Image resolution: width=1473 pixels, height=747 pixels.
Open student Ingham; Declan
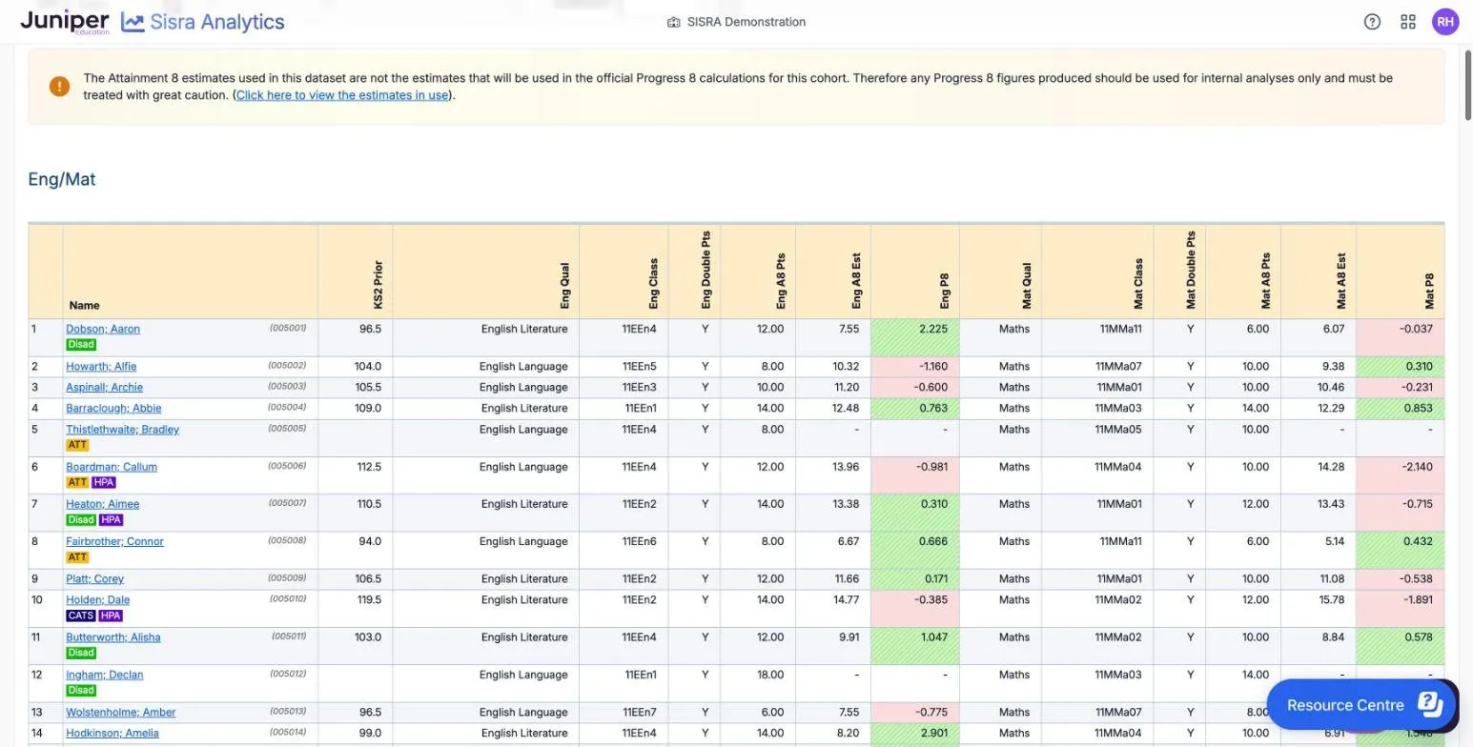tap(104, 675)
